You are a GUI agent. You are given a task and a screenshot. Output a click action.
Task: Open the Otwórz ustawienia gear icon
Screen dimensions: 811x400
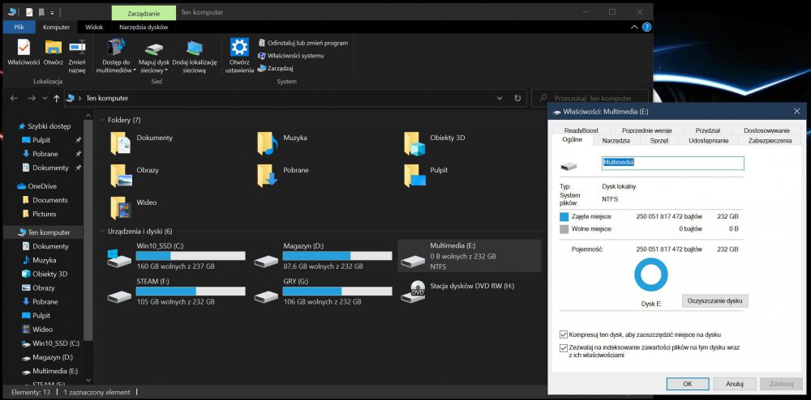(239, 47)
